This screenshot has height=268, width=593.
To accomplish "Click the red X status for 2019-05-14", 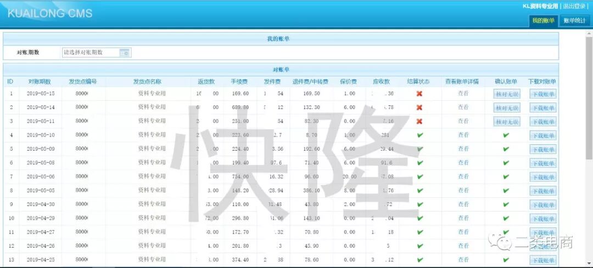I will 419,107.
